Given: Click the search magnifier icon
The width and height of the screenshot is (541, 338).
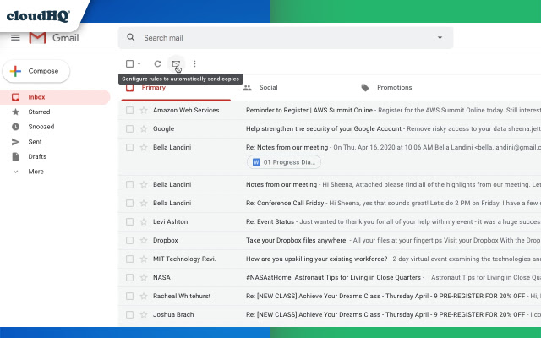Looking at the screenshot, I should tap(131, 38).
